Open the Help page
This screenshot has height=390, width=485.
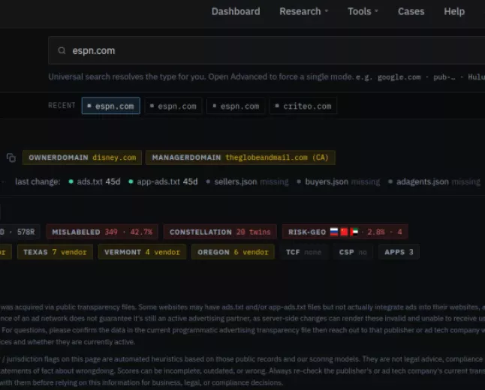coord(454,11)
